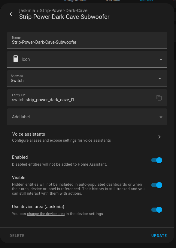Screen dimensions: 176x248
Task: Copy the entity ID with clipboard icon
Action: pyautogui.click(x=159, y=98)
